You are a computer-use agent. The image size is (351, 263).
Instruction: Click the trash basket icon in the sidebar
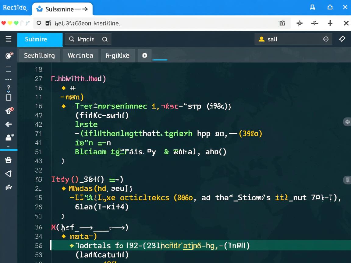pos(8,159)
